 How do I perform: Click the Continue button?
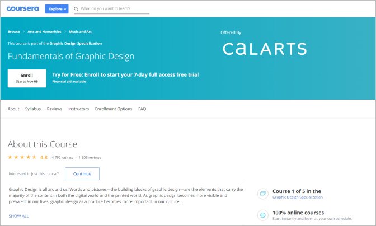82,173
